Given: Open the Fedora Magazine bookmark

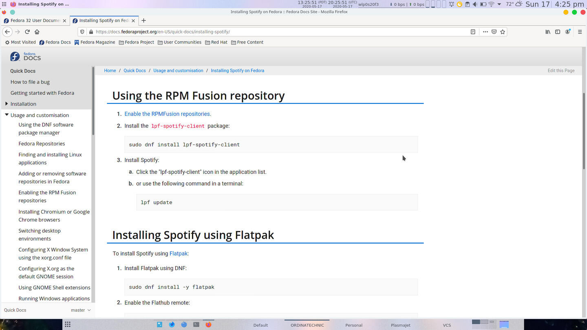Looking at the screenshot, I should tap(95, 42).
